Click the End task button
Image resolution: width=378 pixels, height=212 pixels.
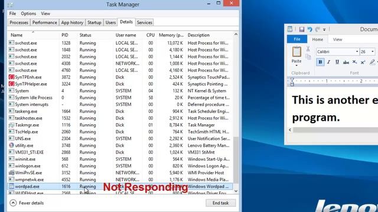pyautogui.click(x=220, y=203)
